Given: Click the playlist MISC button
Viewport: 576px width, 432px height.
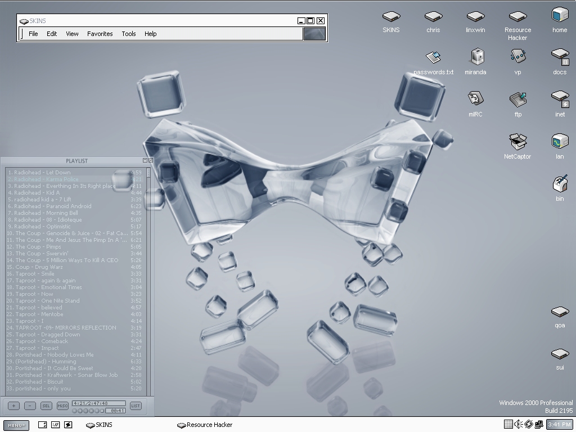Looking at the screenshot, I should (62, 406).
